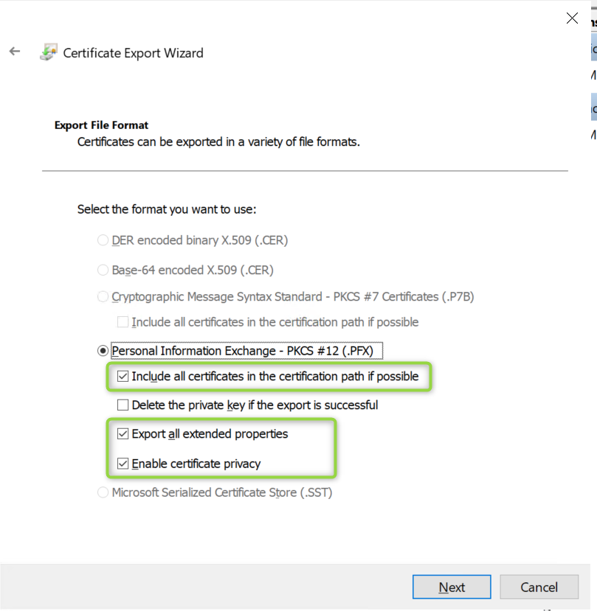Choose Base-64 encoded X.509 (.CER) option

click(x=103, y=270)
